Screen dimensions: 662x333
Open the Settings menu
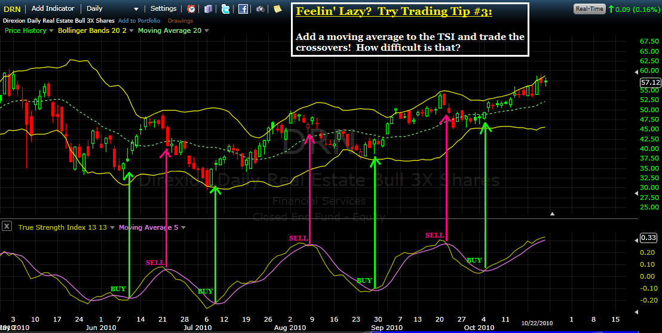tap(163, 9)
